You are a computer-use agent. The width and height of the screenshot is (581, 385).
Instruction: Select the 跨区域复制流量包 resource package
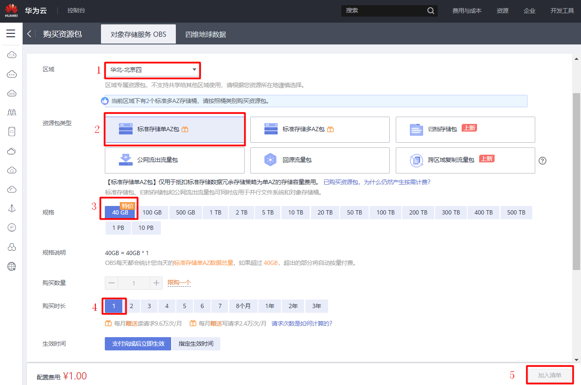pos(465,160)
